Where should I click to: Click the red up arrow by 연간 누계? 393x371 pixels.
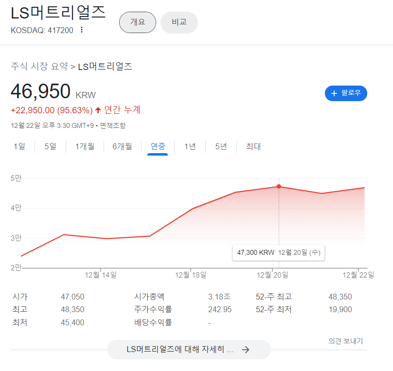pyautogui.click(x=98, y=110)
